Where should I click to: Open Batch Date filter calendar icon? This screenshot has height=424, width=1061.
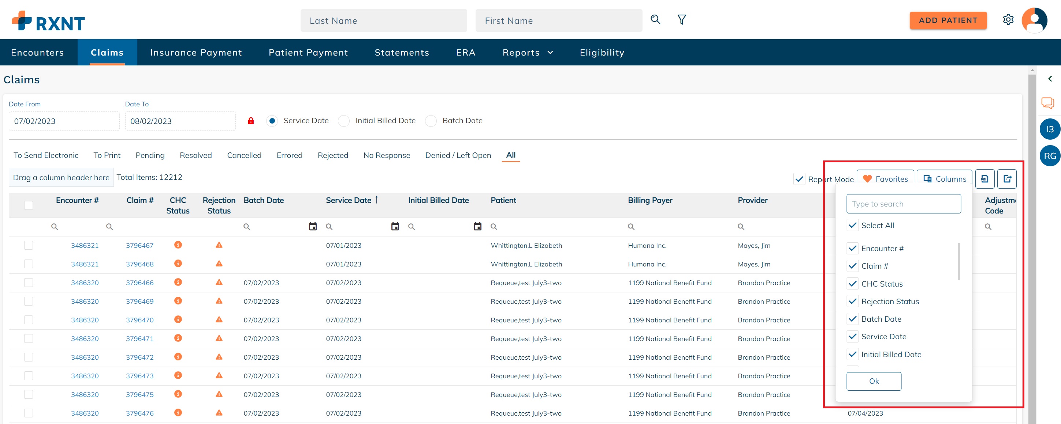(x=313, y=227)
